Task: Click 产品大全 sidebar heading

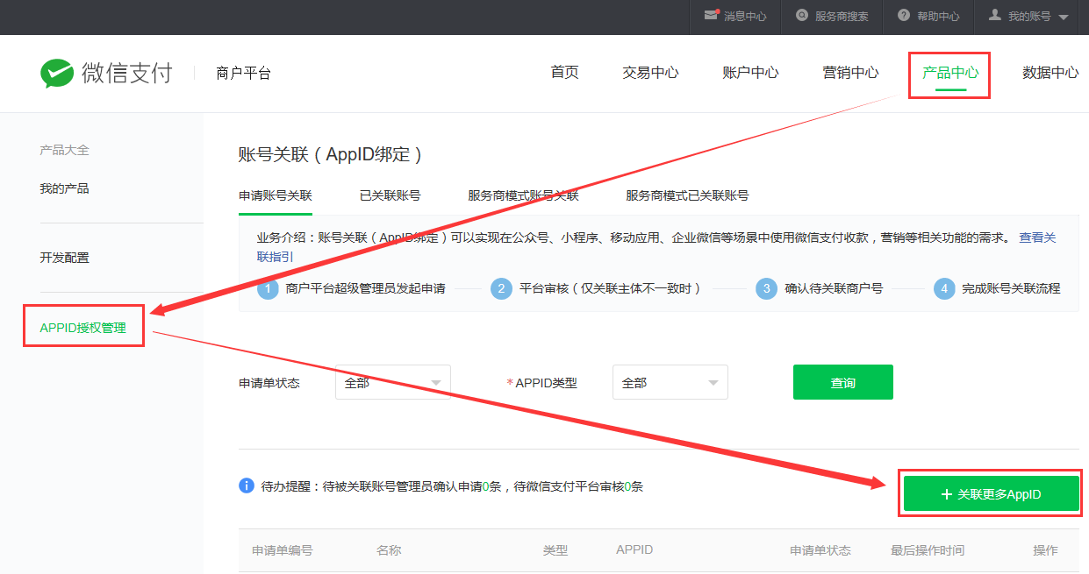Action: [x=64, y=150]
